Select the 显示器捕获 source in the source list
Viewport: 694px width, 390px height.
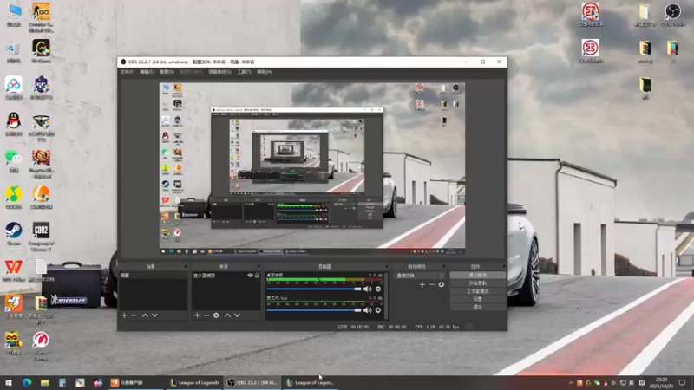pyautogui.click(x=226, y=276)
